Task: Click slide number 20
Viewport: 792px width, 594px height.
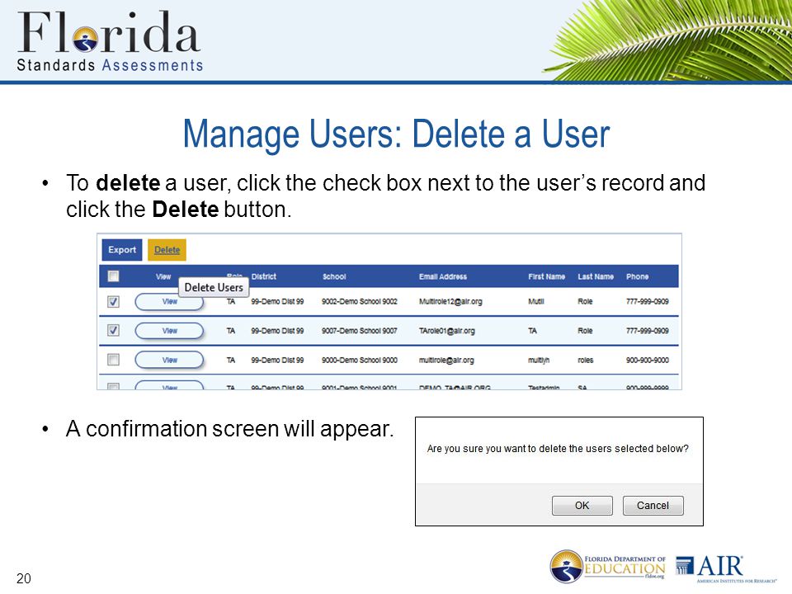Action: 24,578
